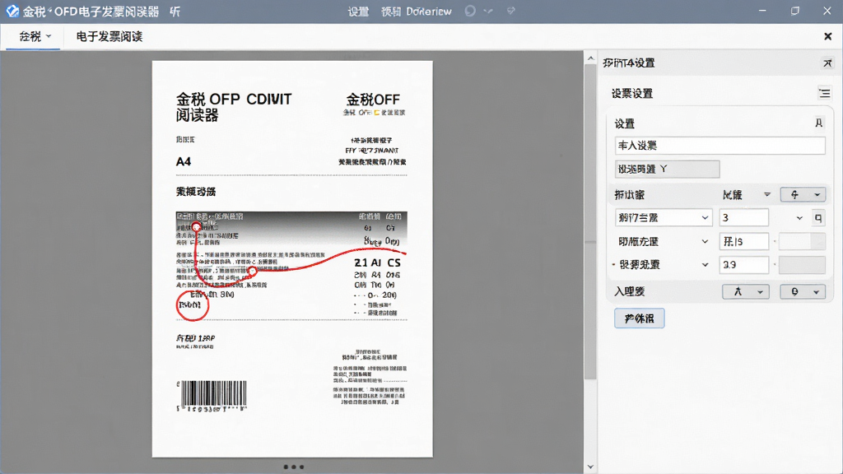Click the 丰人设票 text input field

(720, 146)
